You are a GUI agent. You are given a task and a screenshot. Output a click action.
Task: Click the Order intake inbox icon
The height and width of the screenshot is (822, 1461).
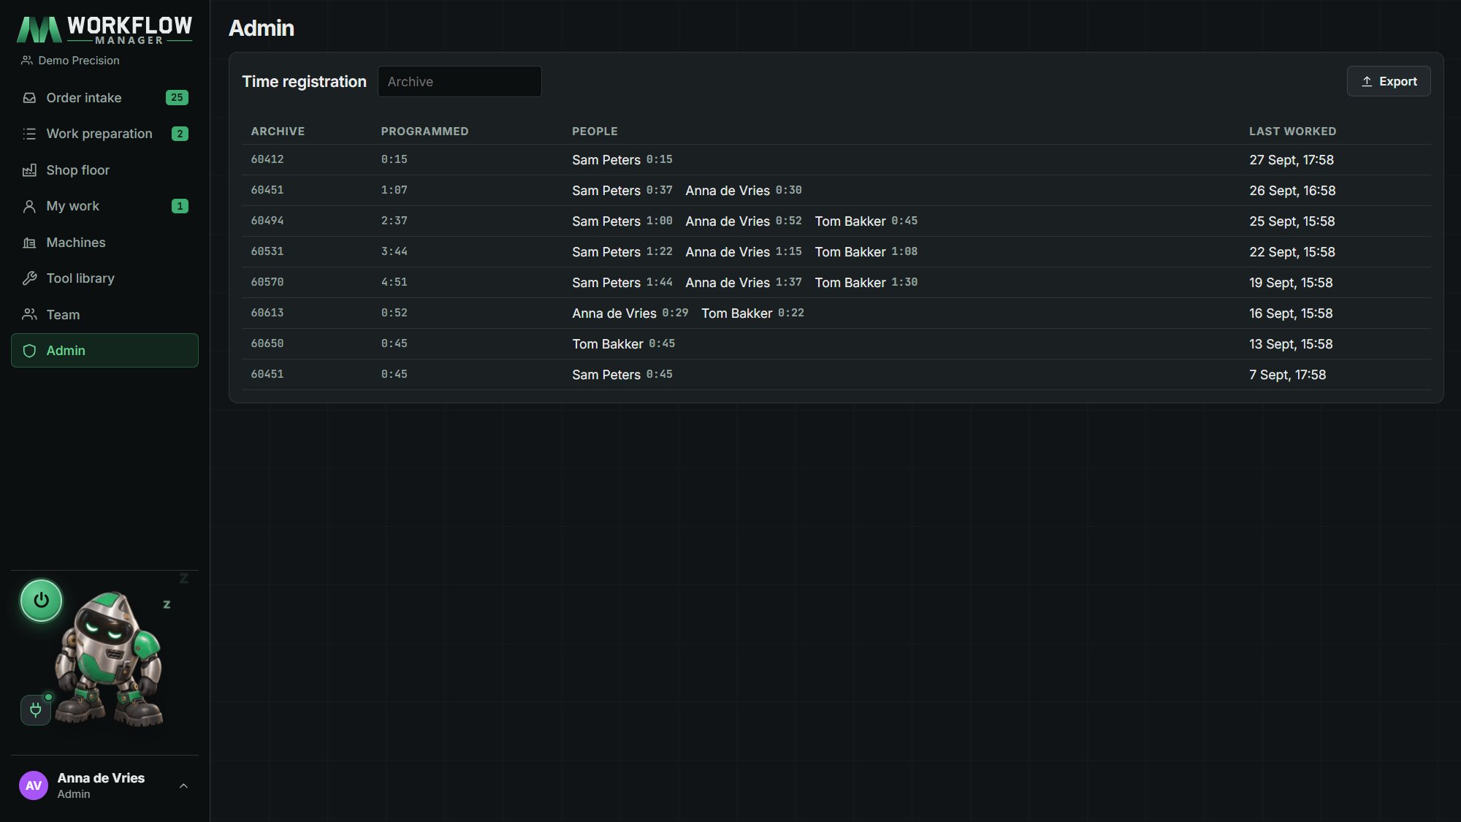[x=29, y=98]
